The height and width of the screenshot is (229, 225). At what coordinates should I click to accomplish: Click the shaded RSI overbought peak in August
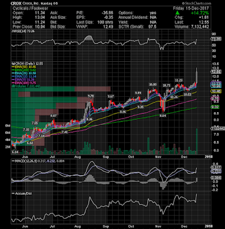click(x=89, y=38)
